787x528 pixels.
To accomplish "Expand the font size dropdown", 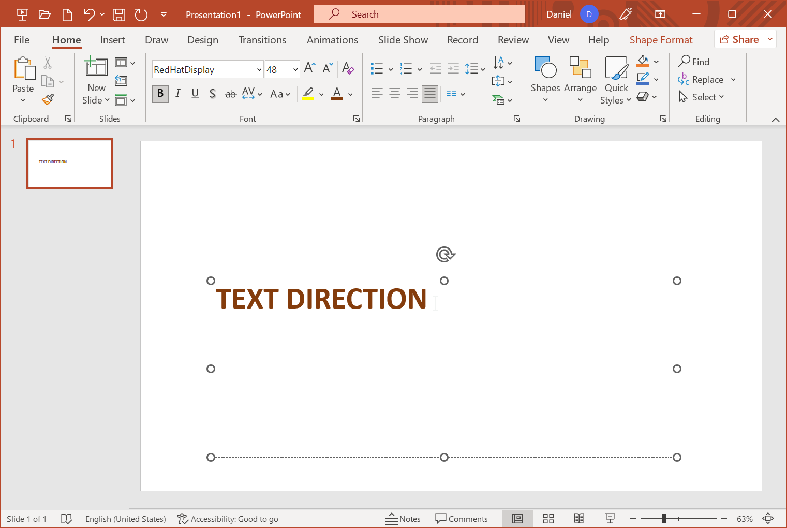I will [295, 69].
